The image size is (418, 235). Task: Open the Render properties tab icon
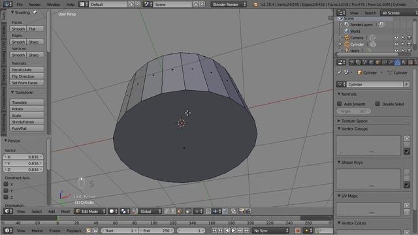pyautogui.click(x=351, y=63)
